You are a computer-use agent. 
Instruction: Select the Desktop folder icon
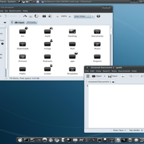pyautogui.click(x=72, y=31)
